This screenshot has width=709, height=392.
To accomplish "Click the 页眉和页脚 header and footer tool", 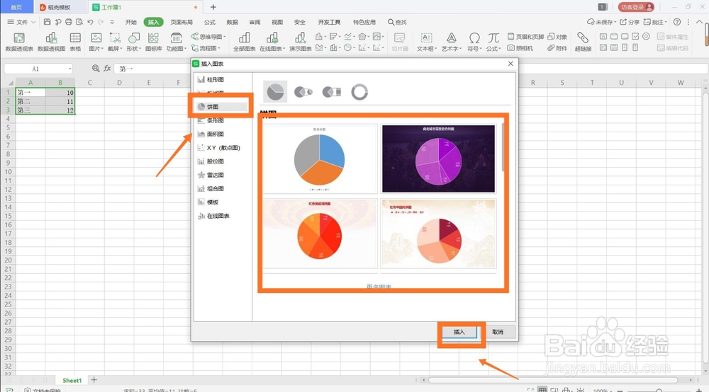I will (525, 37).
